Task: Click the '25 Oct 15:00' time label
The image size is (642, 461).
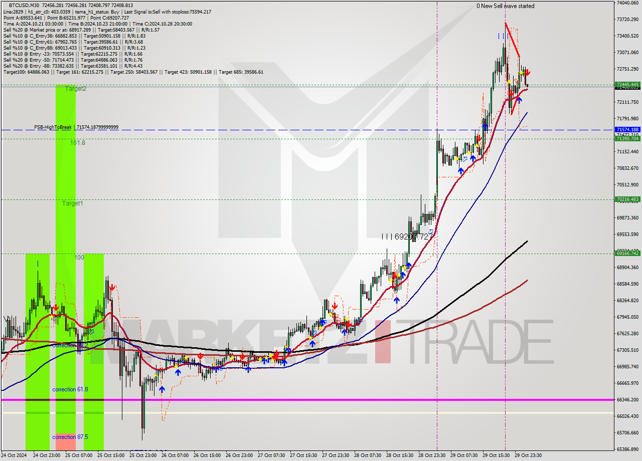Action: [111, 455]
